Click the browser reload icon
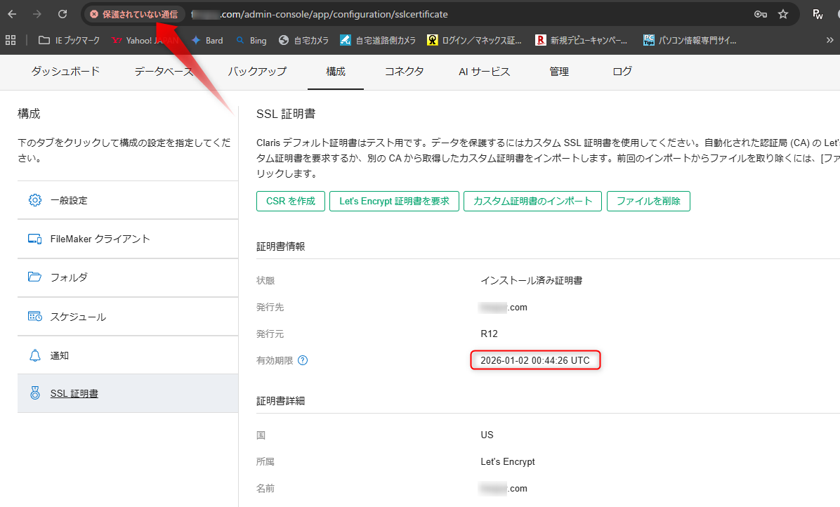Viewport: 840px width, 507px height. [x=63, y=14]
